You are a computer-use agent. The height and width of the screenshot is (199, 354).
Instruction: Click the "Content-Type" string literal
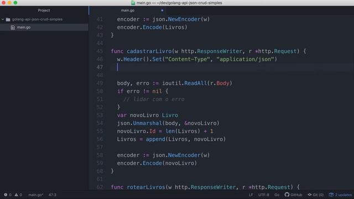click(x=188, y=59)
